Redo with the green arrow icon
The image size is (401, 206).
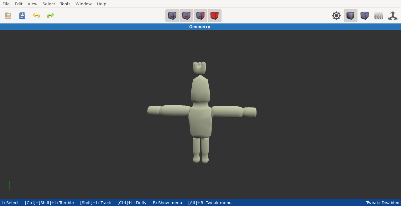pos(50,16)
